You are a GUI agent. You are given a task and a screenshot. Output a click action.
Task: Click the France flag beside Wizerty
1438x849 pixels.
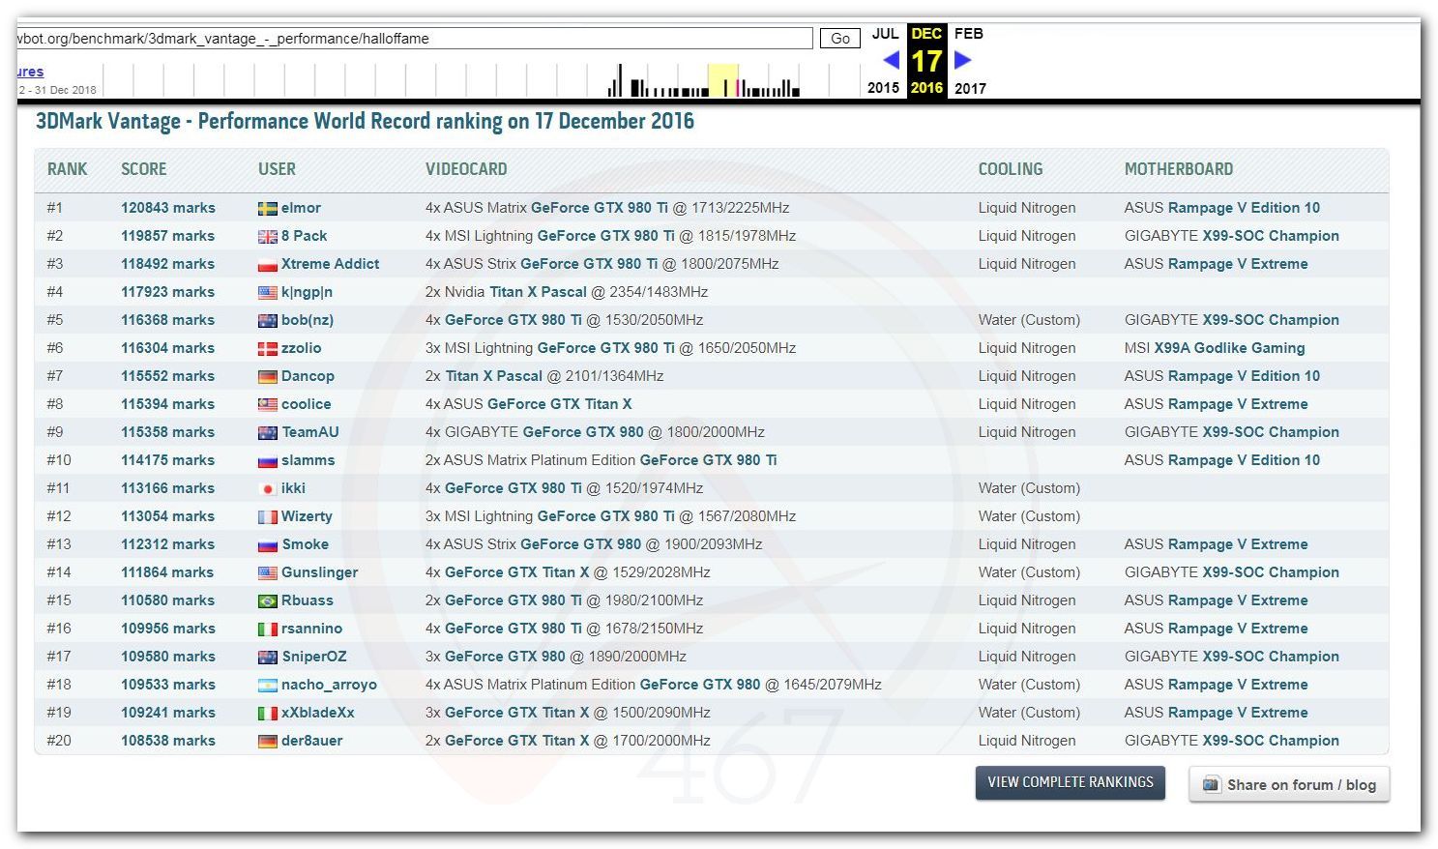click(x=268, y=516)
